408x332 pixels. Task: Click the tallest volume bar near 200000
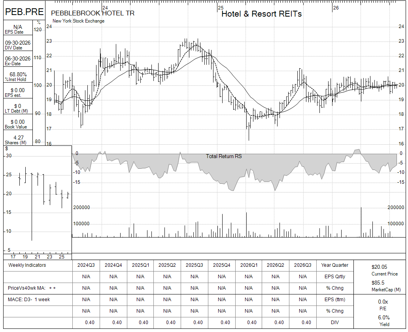tap(361, 222)
